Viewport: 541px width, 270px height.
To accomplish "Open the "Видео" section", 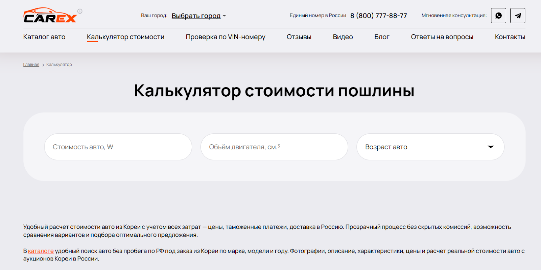I will click(343, 37).
